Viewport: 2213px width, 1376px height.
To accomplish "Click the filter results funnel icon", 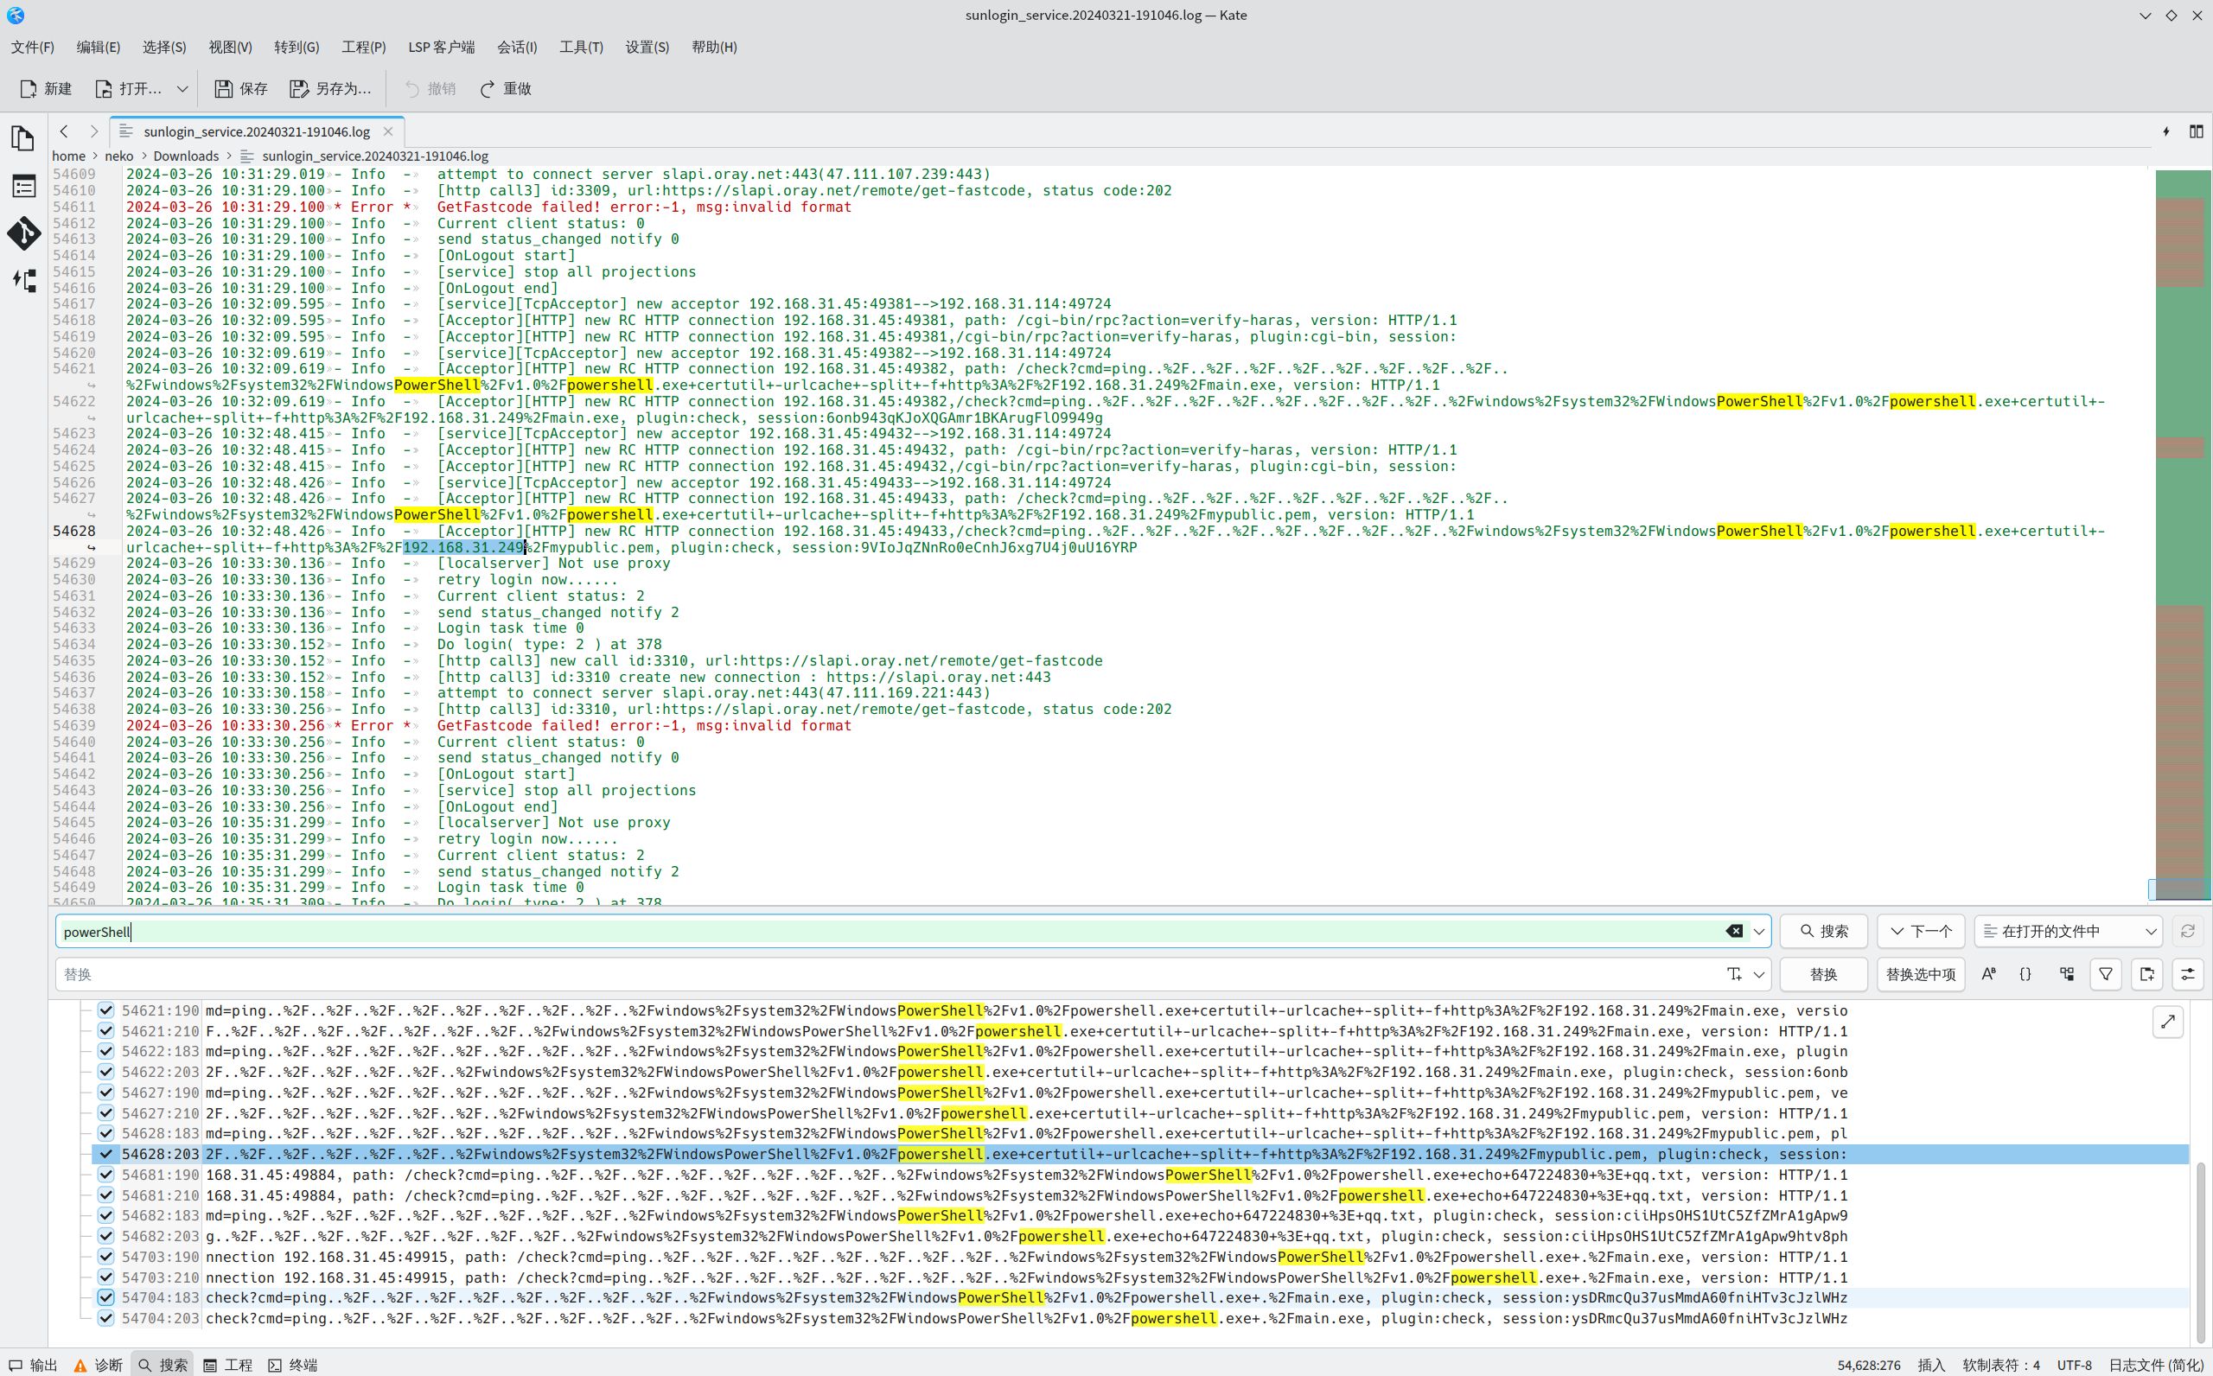I will pos(2106,974).
